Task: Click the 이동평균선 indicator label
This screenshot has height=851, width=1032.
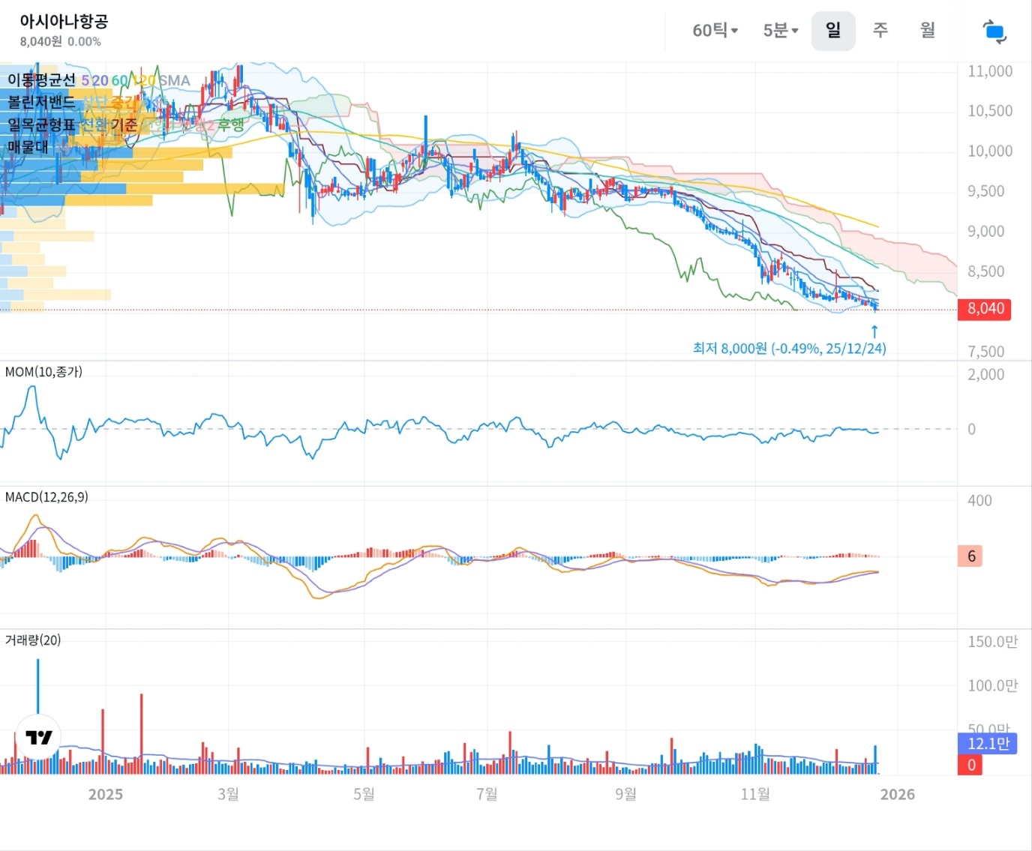Action: coord(42,80)
